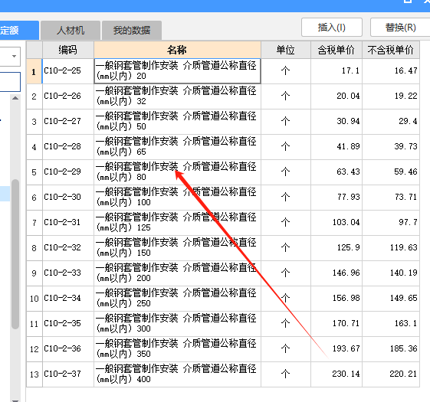Viewport: 430px width, 402px height.
Task: Sort by the 编码 column header
Action: click(x=68, y=50)
